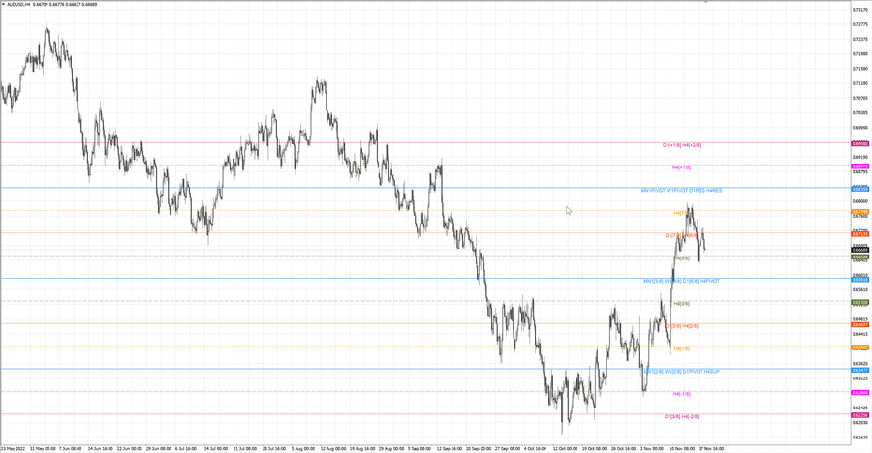Click the 3 Nov 00:00 time label
Viewport: 872px width, 453px height.
(652, 448)
